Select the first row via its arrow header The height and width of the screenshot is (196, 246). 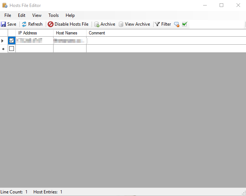click(x=4, y=41)
